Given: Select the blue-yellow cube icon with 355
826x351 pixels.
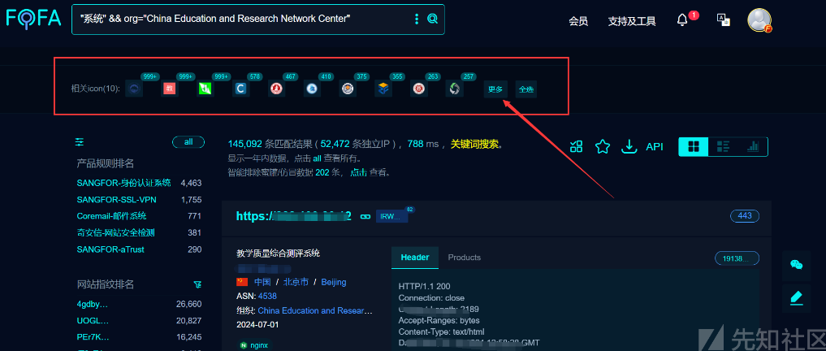Looking at the screenshot, I should click(x=383, y=89).
